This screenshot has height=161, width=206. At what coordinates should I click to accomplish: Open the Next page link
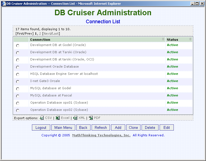click(47, 34)
